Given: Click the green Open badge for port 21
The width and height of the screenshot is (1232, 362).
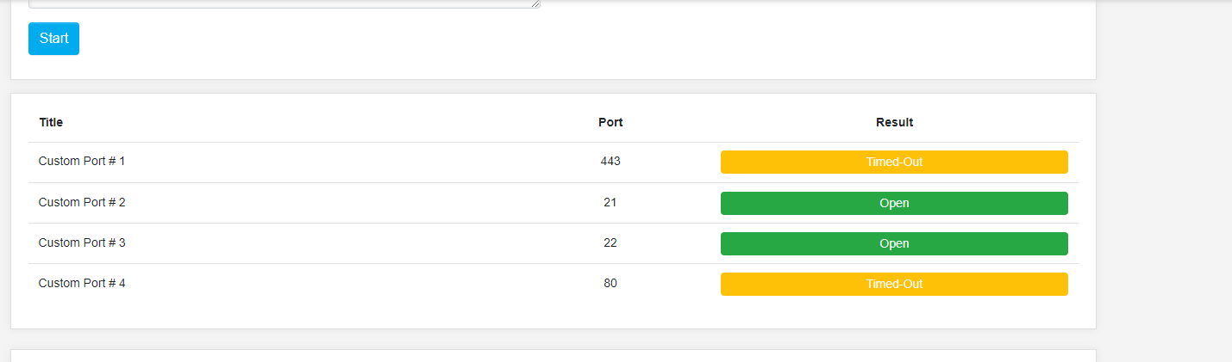Looking at the screenshot, I should [894, 203].
